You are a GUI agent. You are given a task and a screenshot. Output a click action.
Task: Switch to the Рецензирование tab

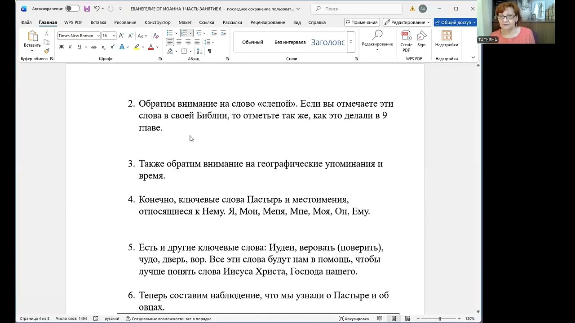pyautogui.click(x=268, y=22)
